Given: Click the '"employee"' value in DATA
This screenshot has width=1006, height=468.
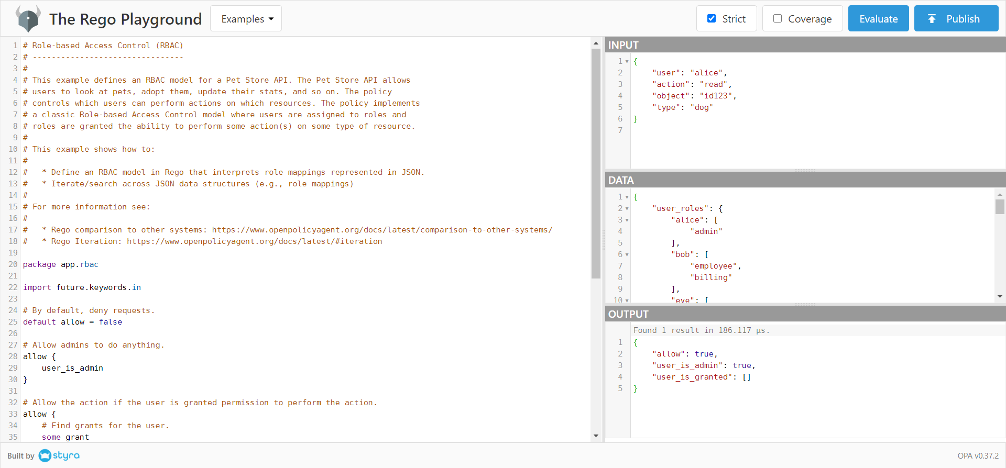Looking at the screenshot, I should pos(714,266).
